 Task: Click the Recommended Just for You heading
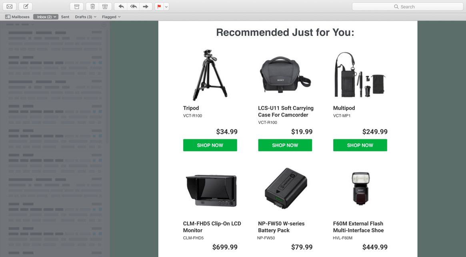click(x=285, y=32)
